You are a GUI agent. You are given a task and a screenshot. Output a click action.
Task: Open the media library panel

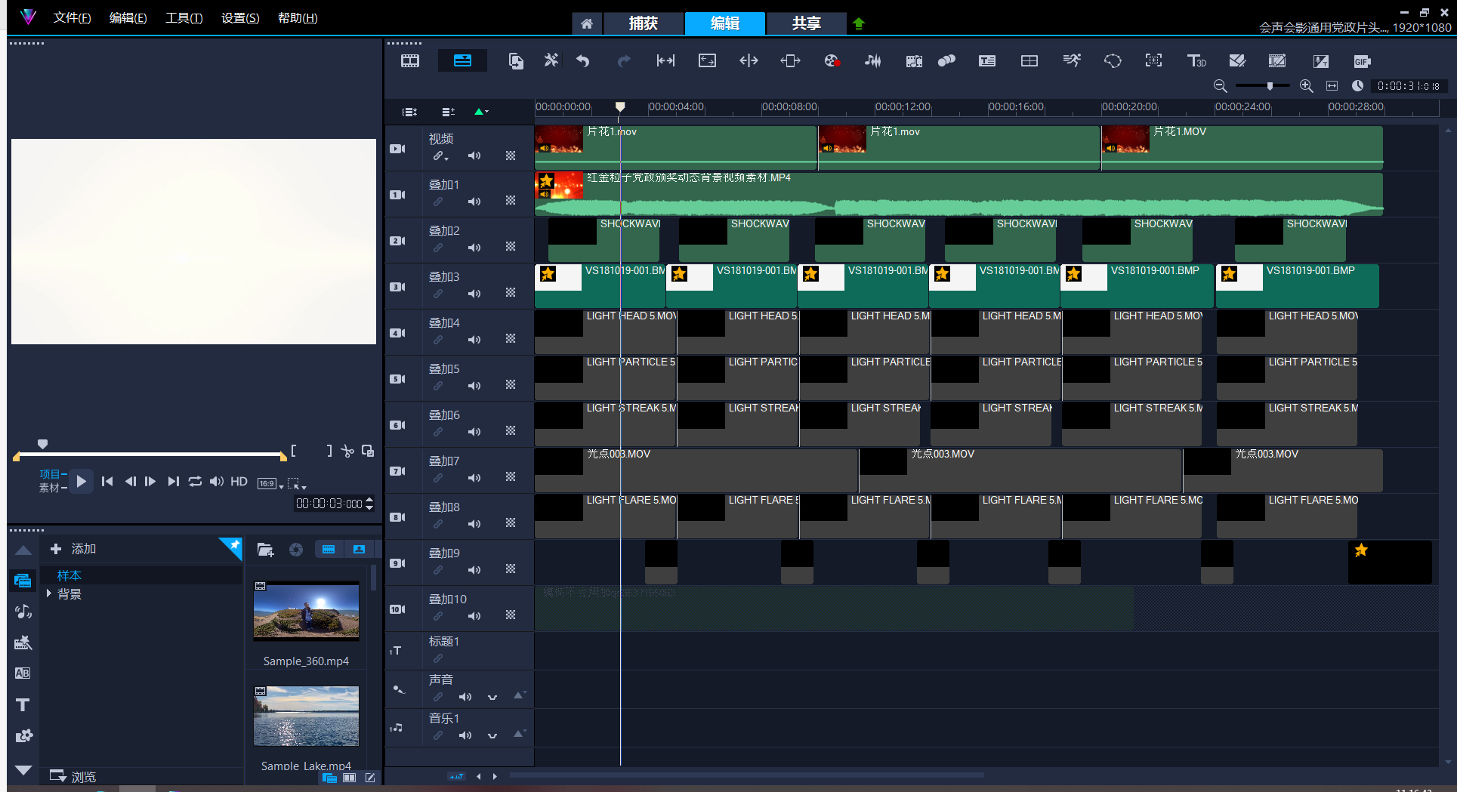[23, 581]
